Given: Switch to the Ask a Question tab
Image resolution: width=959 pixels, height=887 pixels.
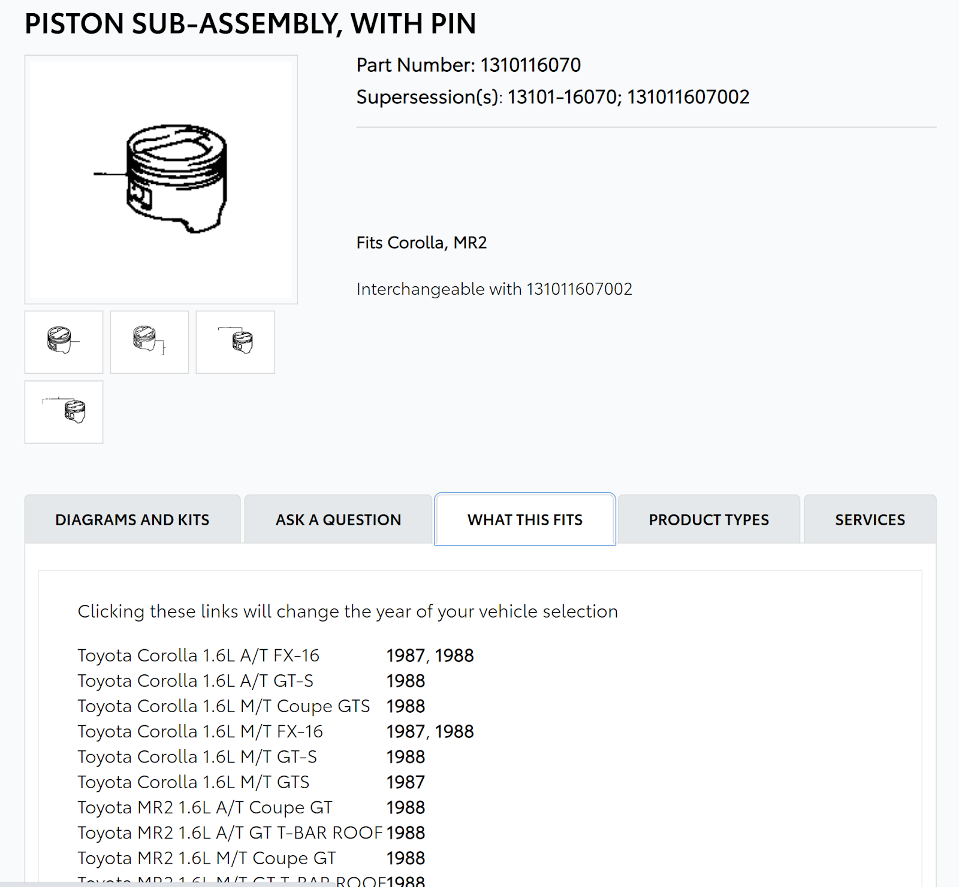Looking at the screenshot, I should tap(338, 519).
